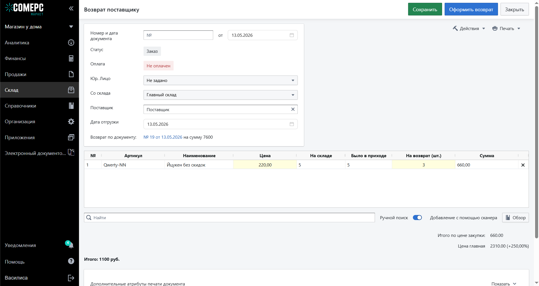Click Заказ status badge
Screen dimensions: 539x286
point(152,51)
